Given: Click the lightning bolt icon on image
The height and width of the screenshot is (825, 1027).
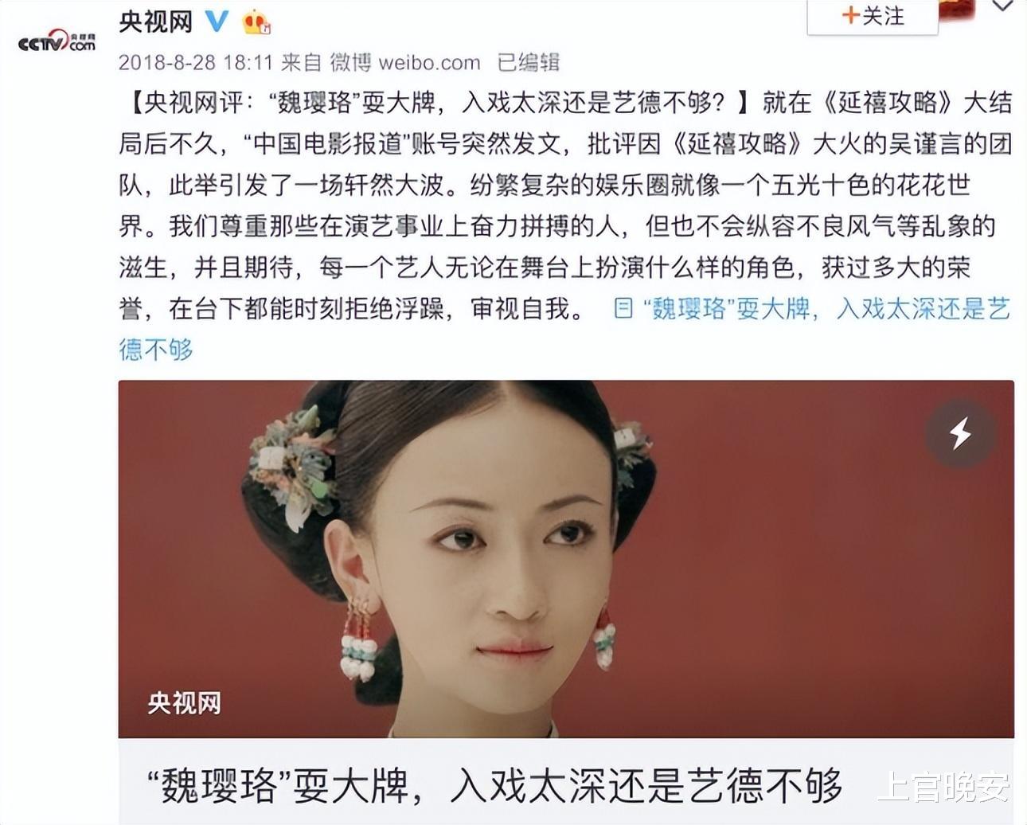Looking at the screenshot, I should [960, 433].
